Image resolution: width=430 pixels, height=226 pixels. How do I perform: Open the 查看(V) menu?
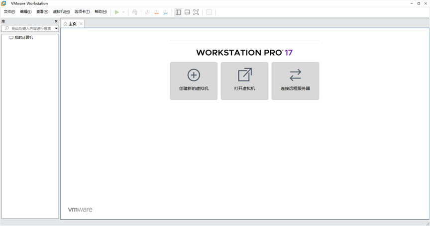click(42, 12)
